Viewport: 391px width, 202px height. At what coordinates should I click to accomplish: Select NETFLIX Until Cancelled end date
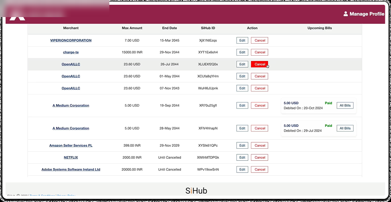coord(170,157)
